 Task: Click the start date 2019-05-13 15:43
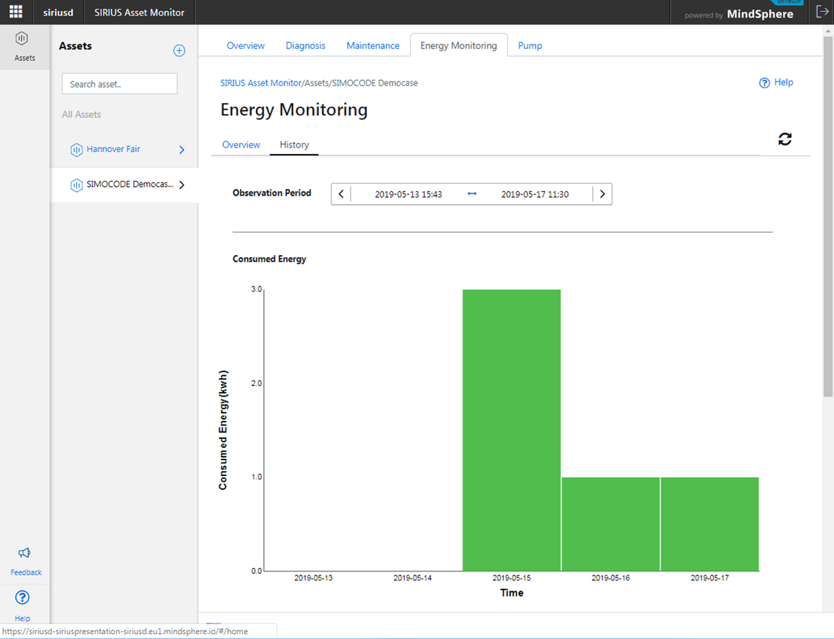pyautogui.click(x=408, y=194)
